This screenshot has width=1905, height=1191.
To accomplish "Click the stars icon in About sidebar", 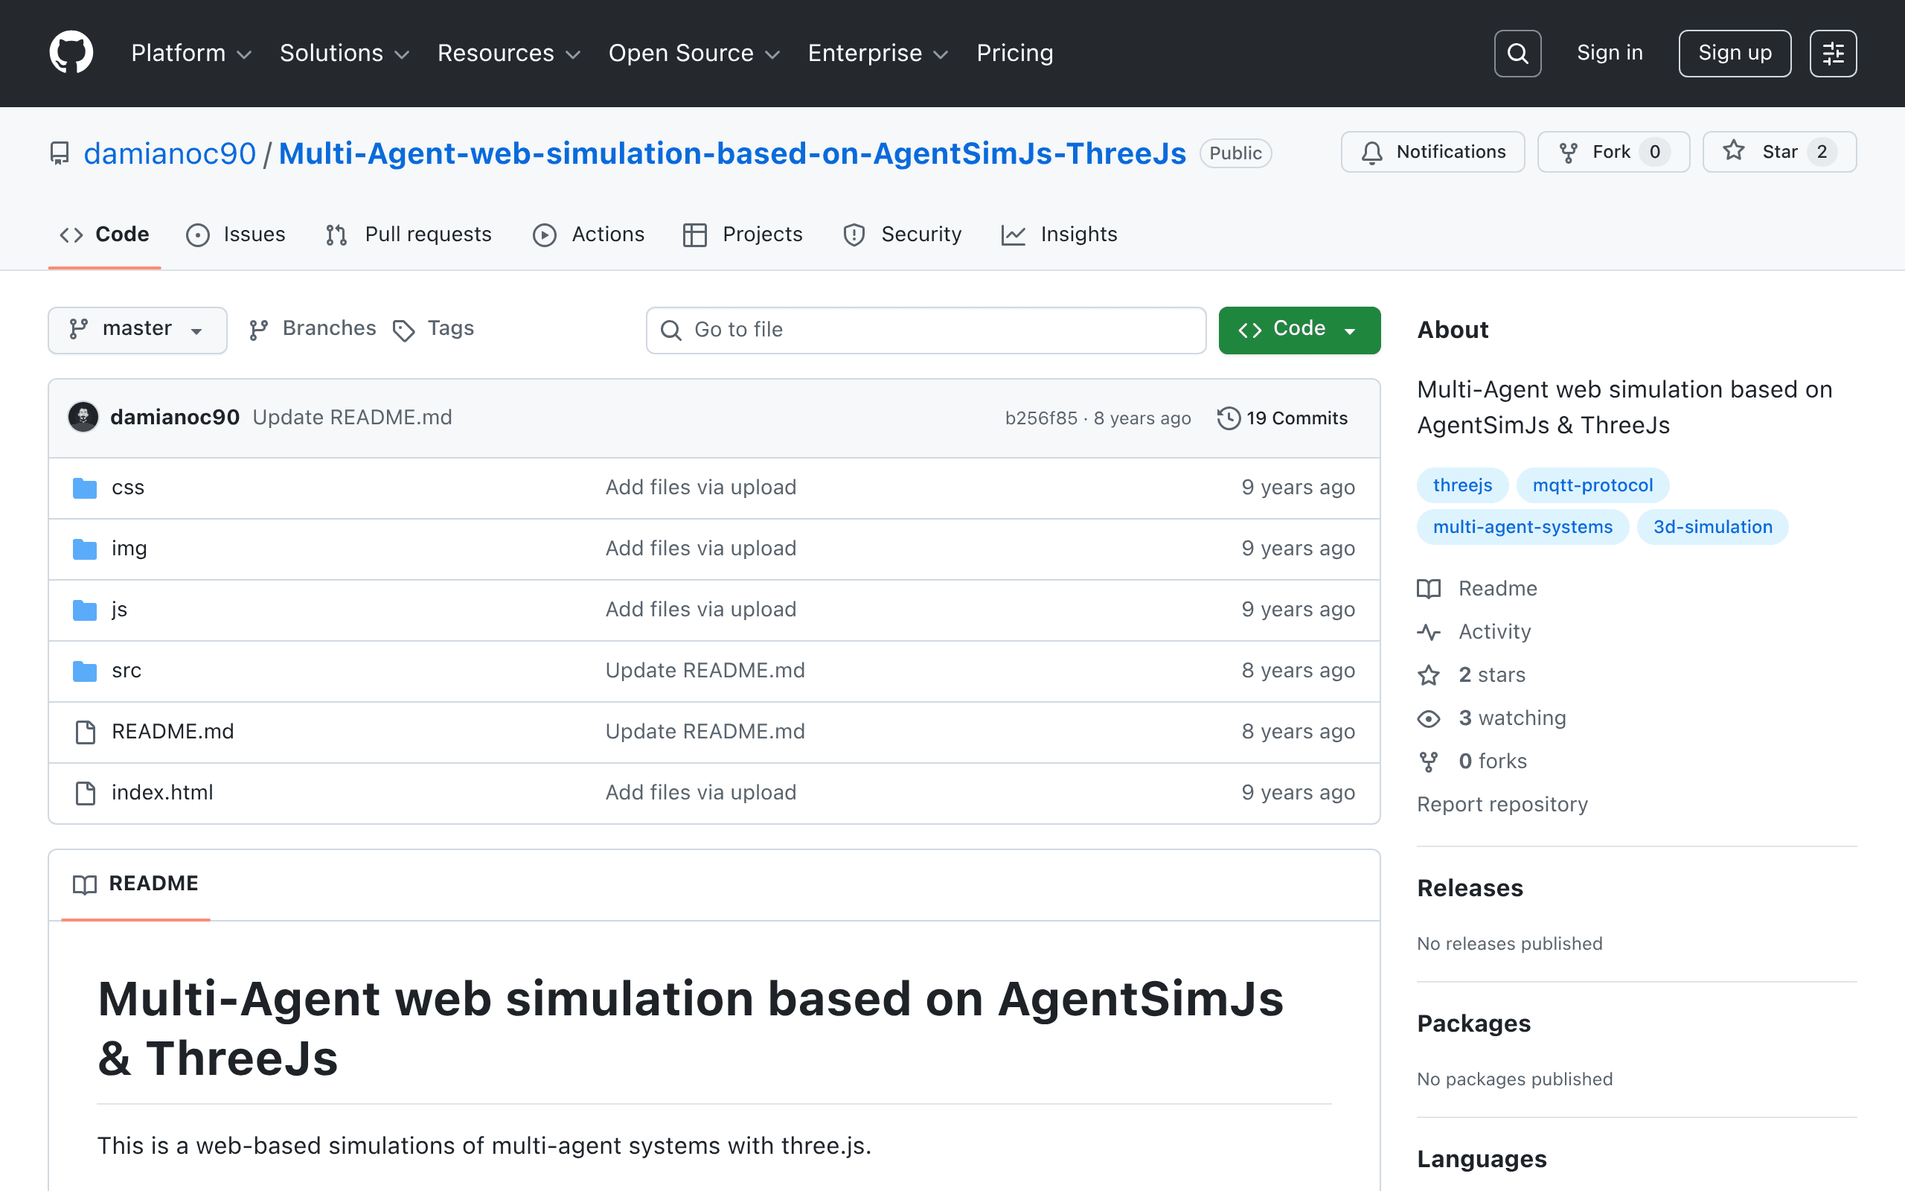I will pos(1429,675).
